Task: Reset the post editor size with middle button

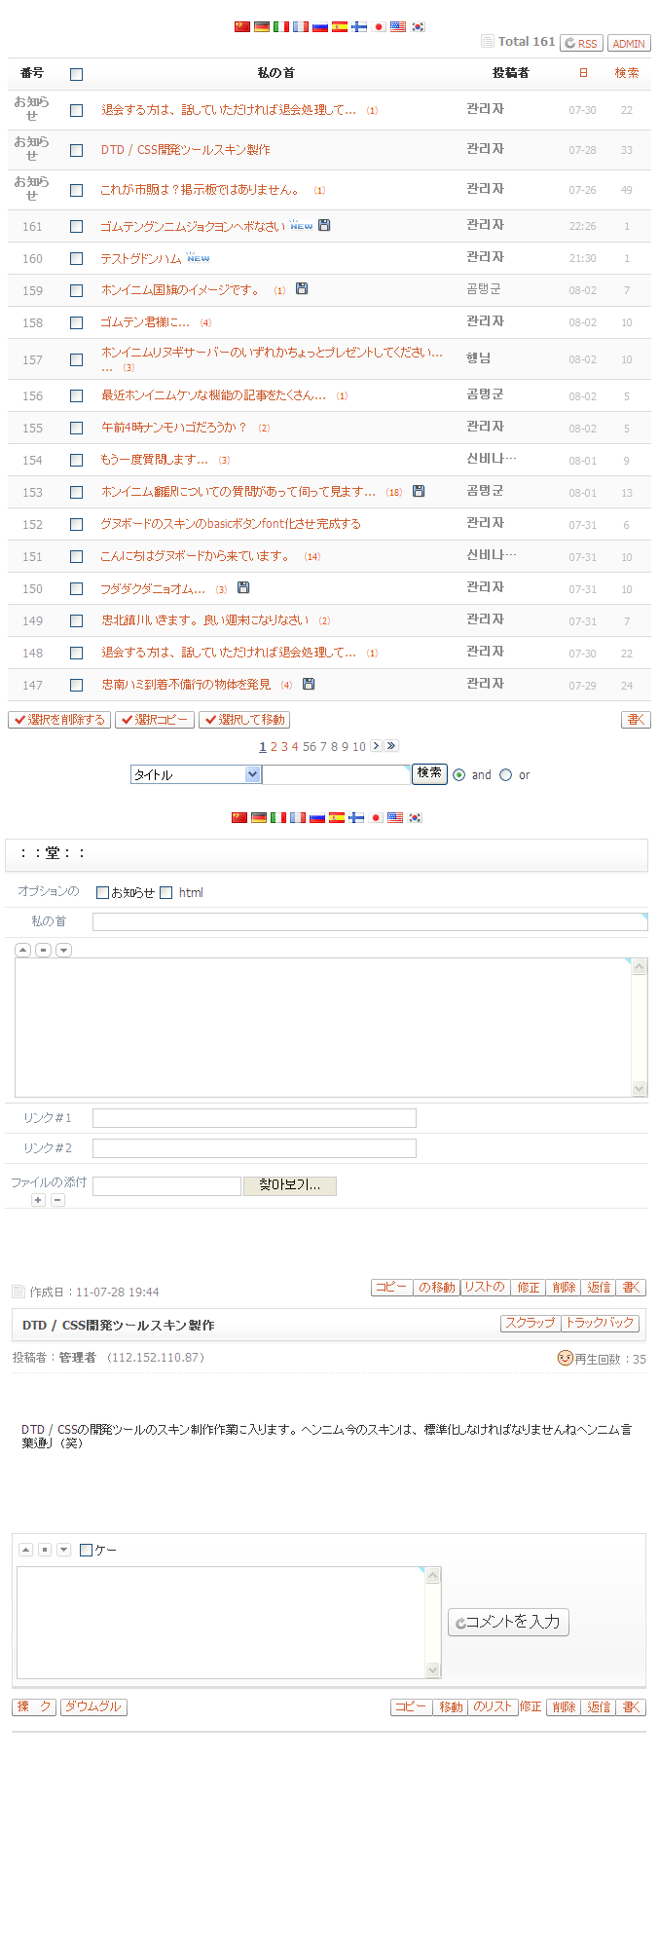Action: coord(44,950)
